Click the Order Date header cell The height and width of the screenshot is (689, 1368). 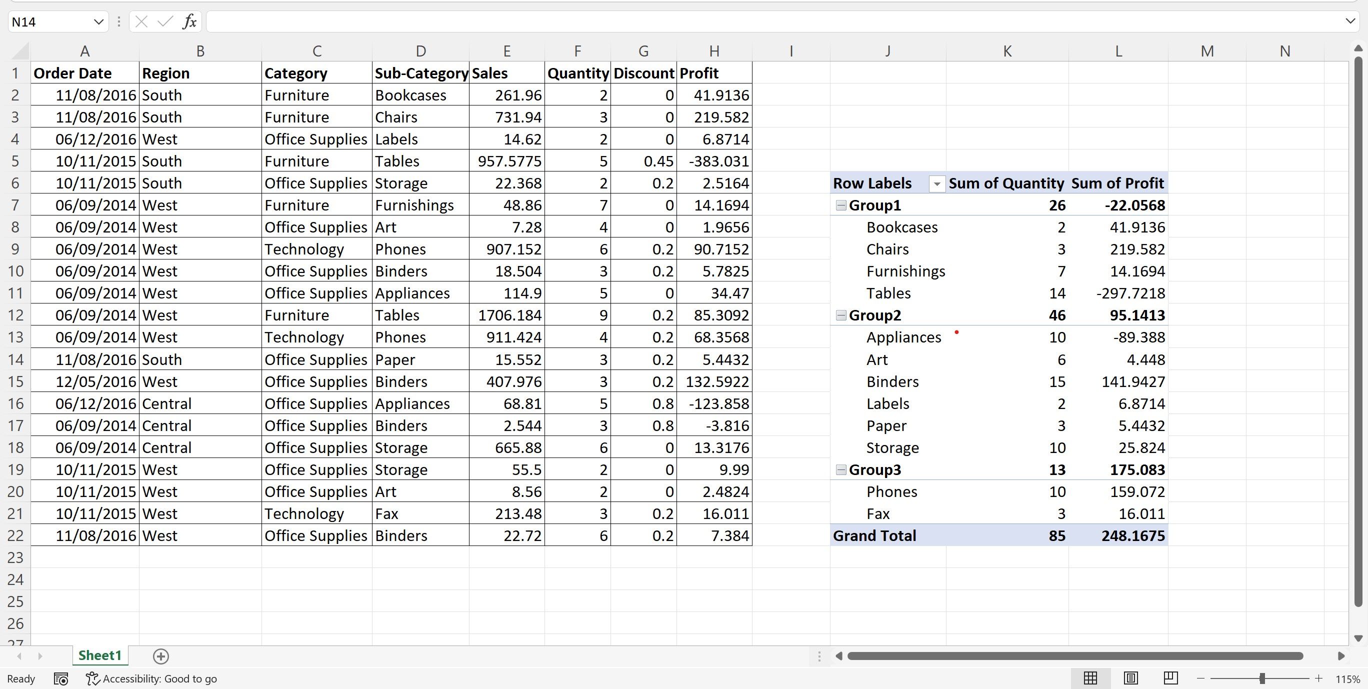pos(85,73)
